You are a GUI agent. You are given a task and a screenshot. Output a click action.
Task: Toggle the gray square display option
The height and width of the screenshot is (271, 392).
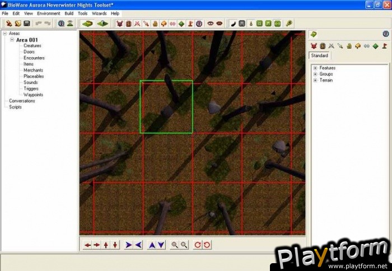(x=242, y=24)
